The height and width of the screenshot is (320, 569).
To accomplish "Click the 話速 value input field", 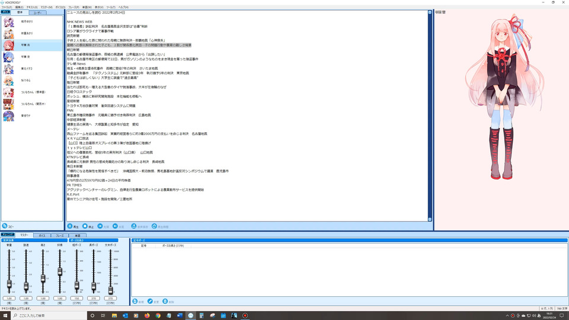I will [x=26, y=298].
